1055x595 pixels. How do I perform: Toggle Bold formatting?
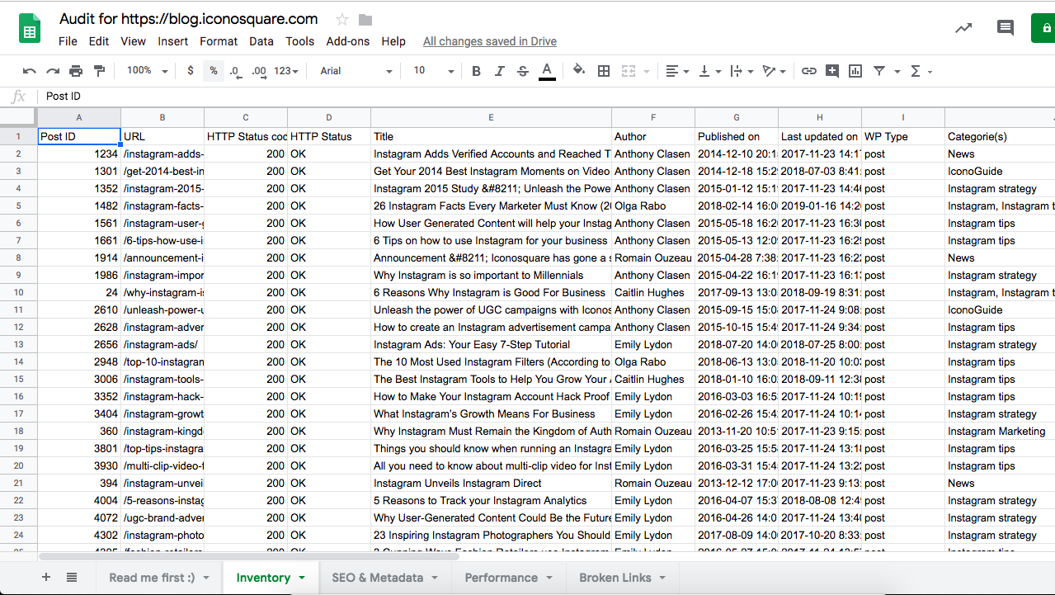476,71
